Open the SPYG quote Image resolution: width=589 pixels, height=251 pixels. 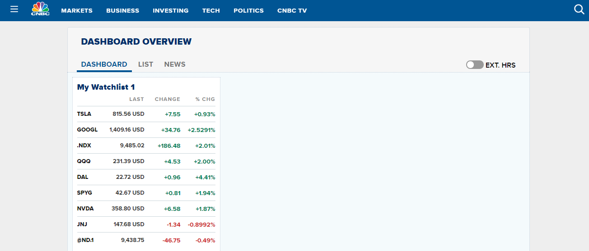pyautogui.click(x=84, y=193)
